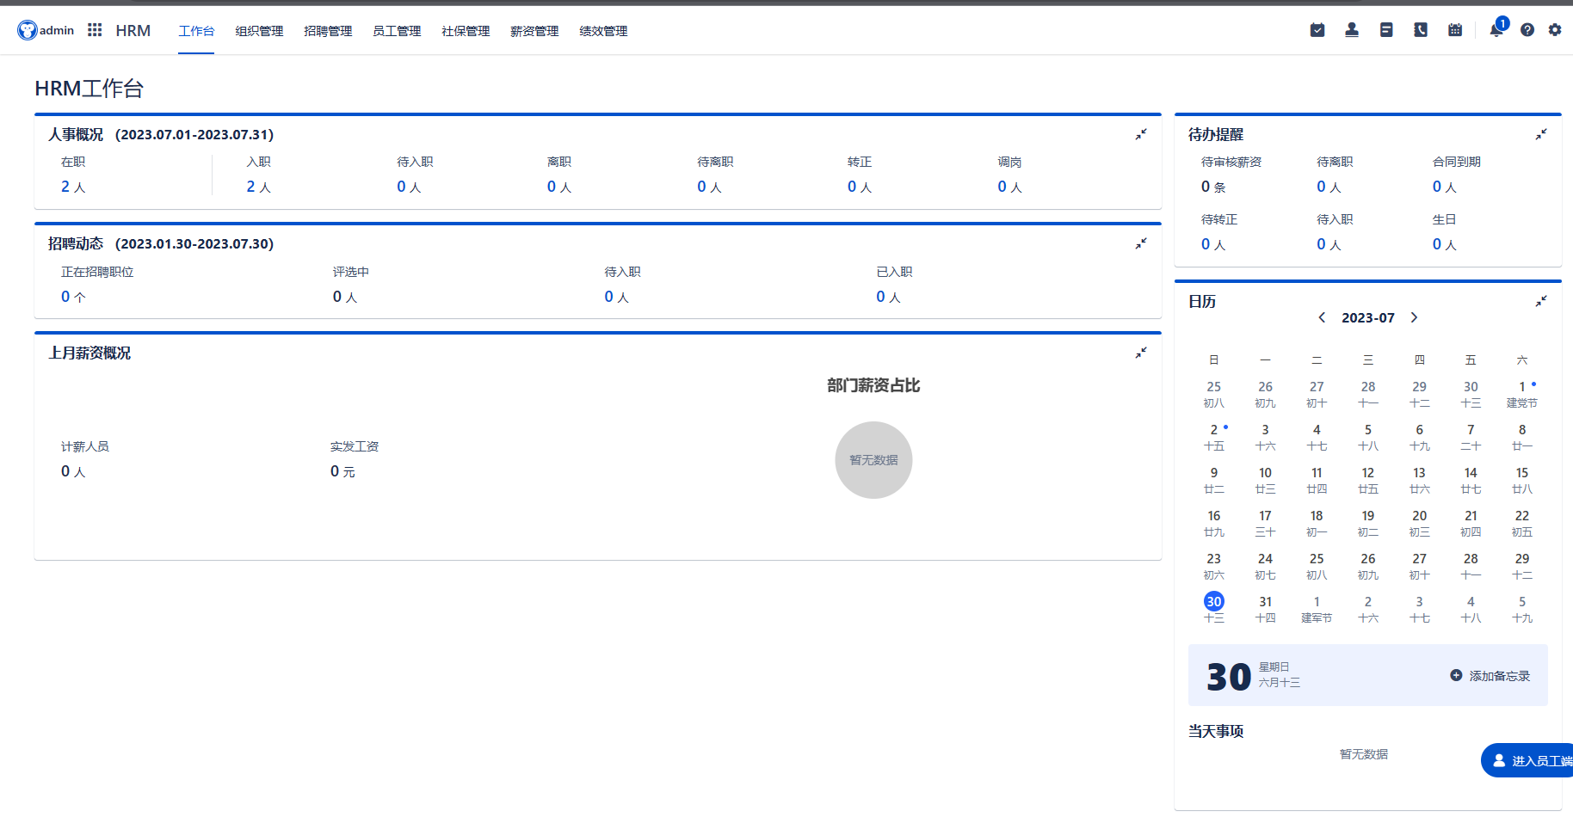This screenshot has height=817, width=1573.
Task: Open the approval stamp icon
Action: (1352, 30)
